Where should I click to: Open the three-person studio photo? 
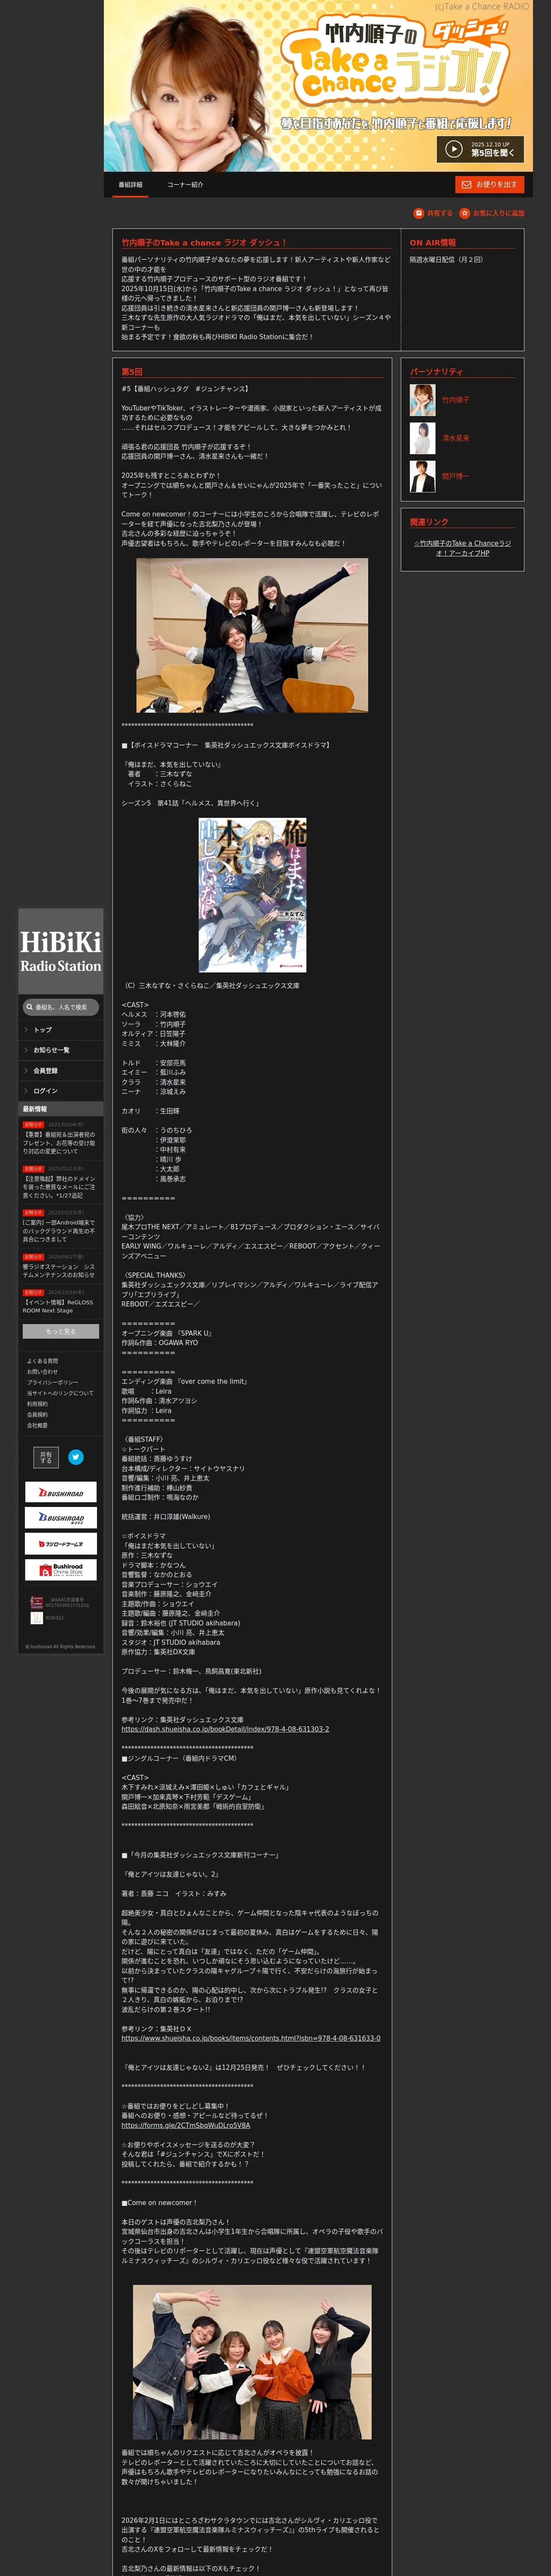pos(252,635)
